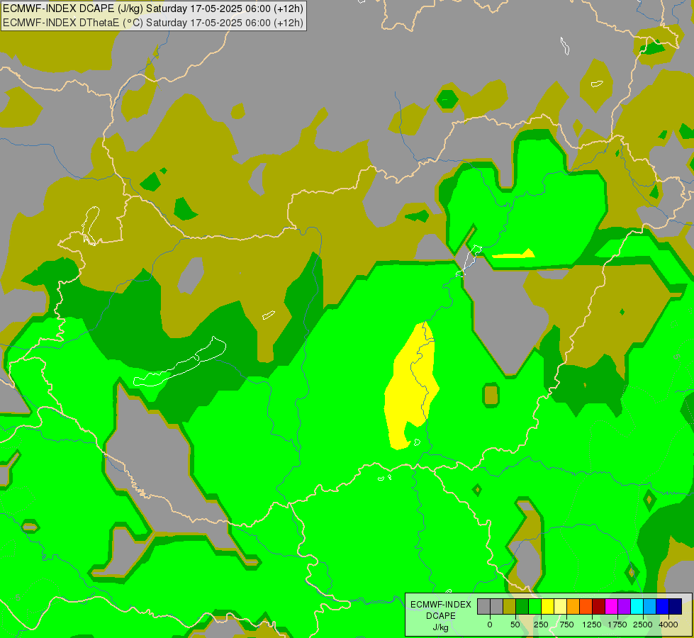Select the navy legend swatch right of 4000

676,606
